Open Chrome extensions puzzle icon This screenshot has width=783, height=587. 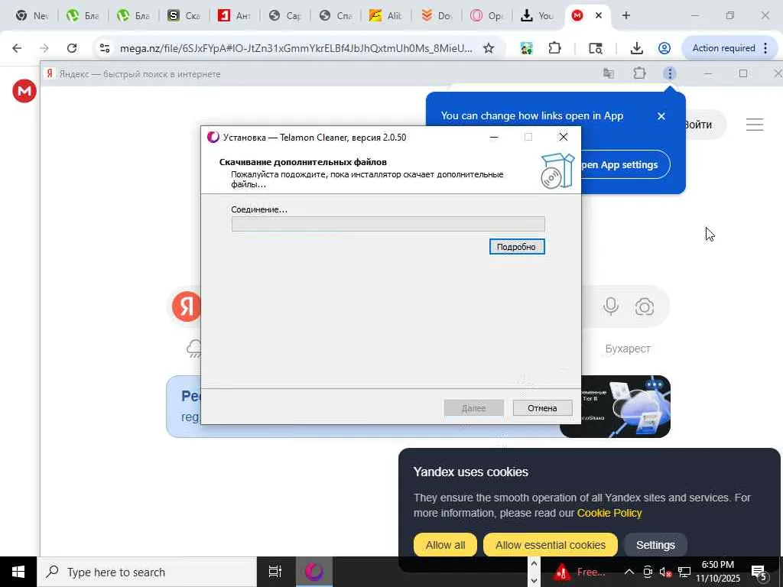tap(554, 48)
